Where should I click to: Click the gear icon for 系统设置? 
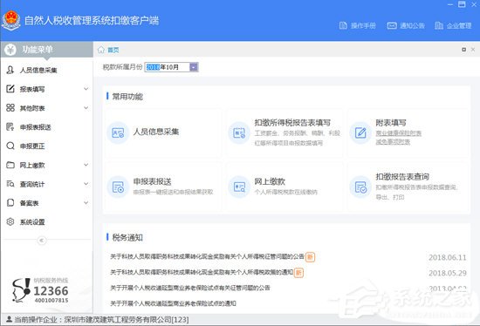10,221
